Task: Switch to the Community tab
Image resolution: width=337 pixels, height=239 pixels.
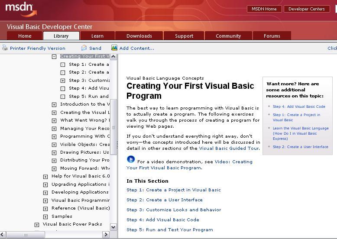Action: click(x=228, y=36)
